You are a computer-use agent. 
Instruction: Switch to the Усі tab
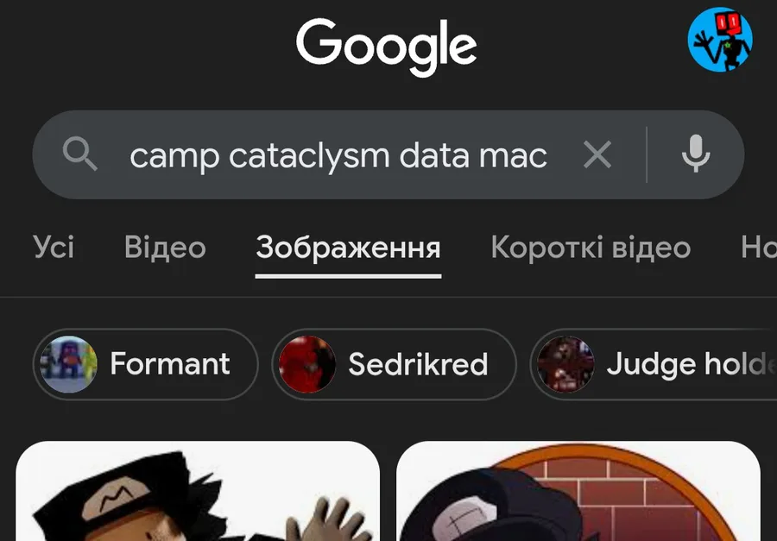(x=54, y=248)
